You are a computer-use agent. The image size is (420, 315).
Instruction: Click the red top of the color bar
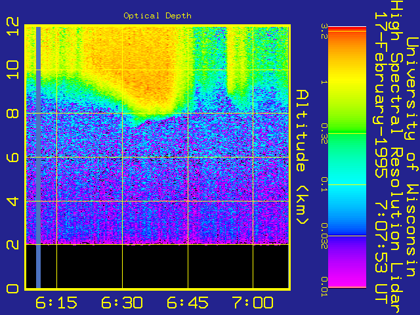tap(347, 29)
